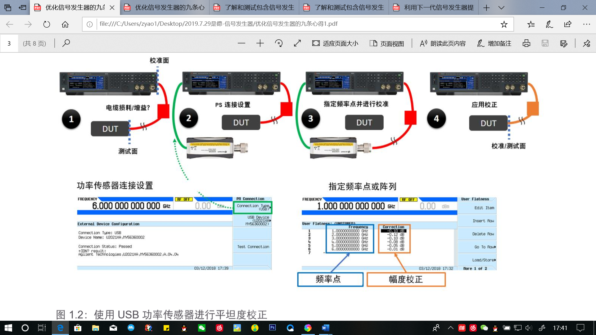
Task: Switch to the tab 利用下一代信号发生器提
Action: [434, 7]
